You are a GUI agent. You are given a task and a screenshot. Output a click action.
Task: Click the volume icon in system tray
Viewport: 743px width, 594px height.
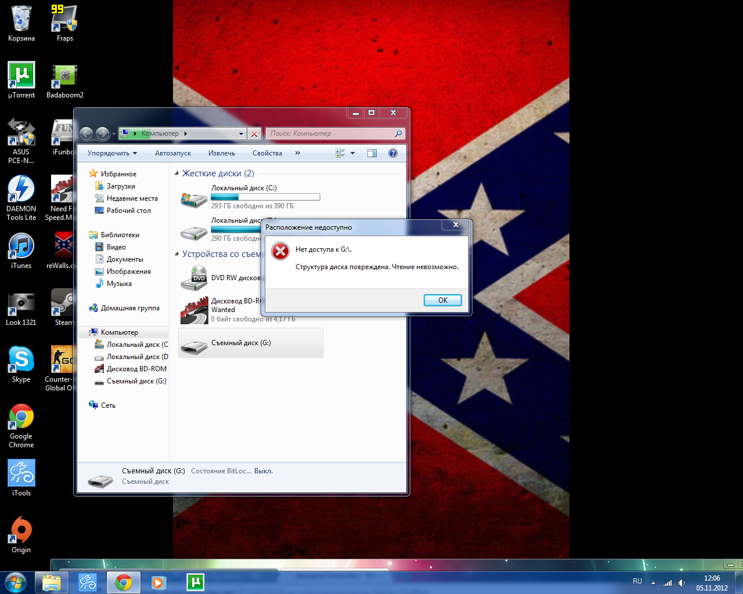[681, 582]
